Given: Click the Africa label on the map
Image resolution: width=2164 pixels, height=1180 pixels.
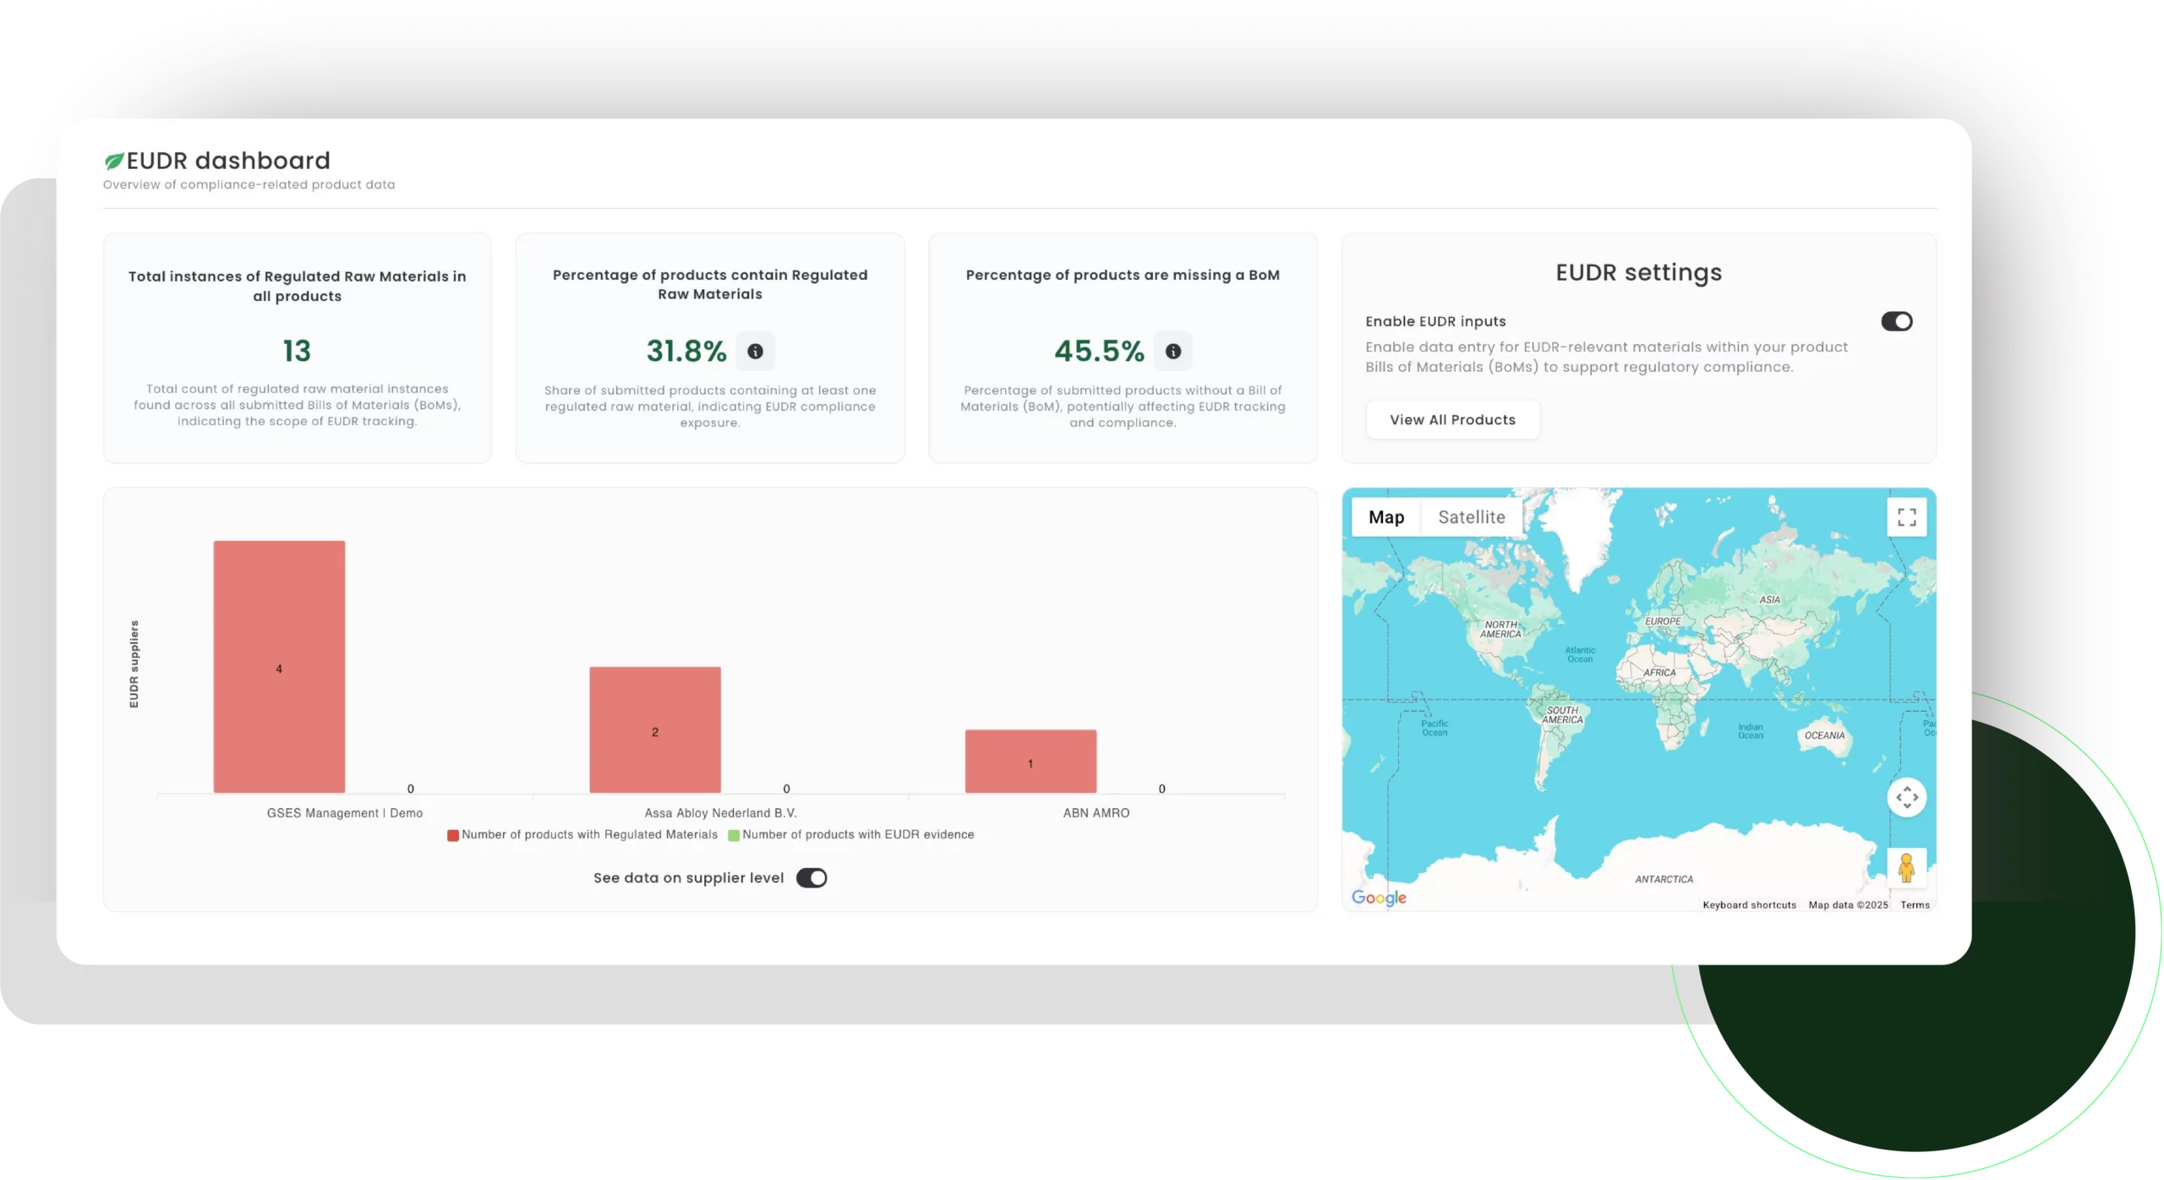Looking at the screenshot, I should tap(1659, 673).
